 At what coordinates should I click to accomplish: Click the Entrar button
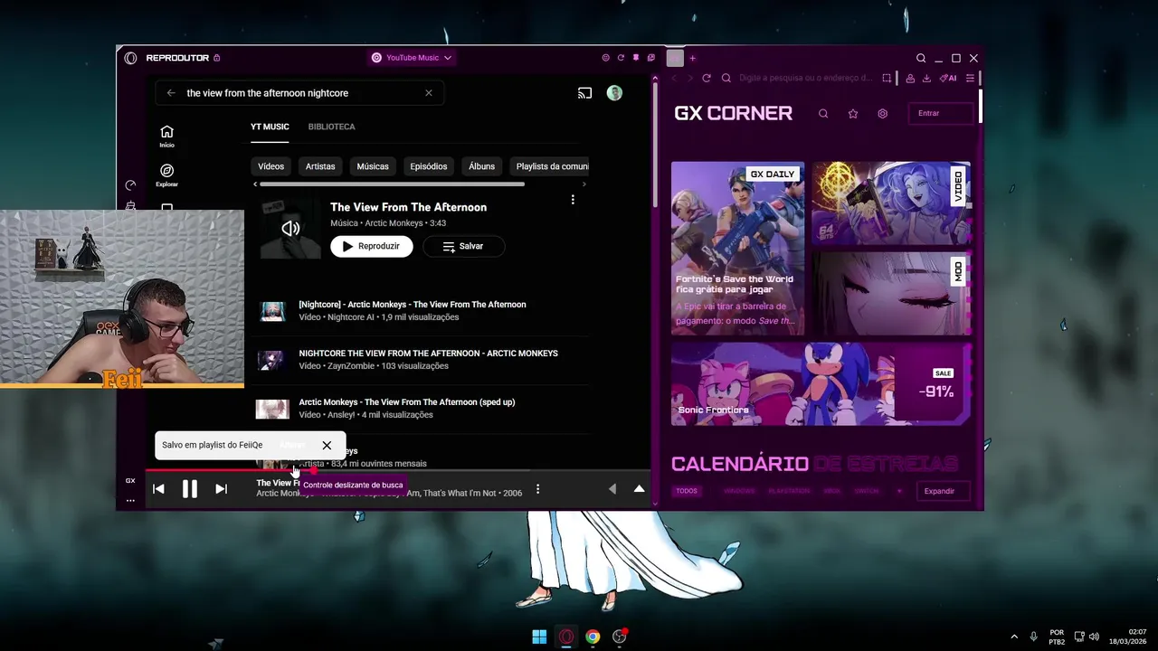(941, 113)
